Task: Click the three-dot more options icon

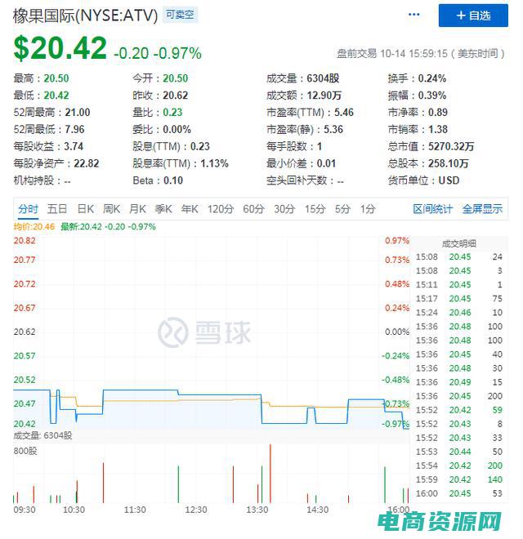Action: pos(413,15)
